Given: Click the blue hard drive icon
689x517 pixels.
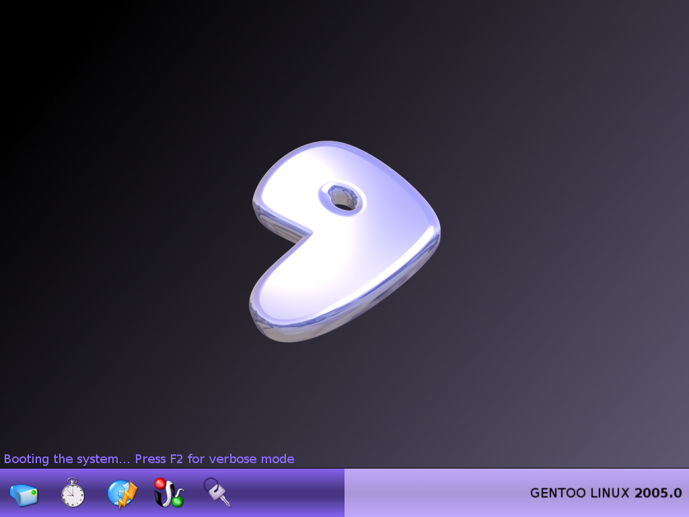Looking at the screenshot, I should click(24, 495).
